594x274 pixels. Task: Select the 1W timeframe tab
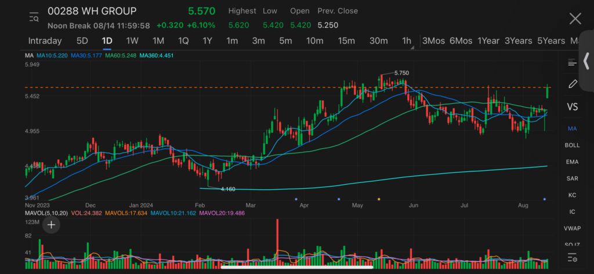[133, 41]
